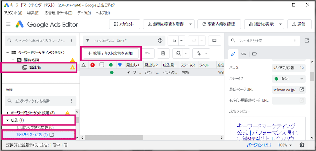This screenshot has height=151, width=316.
Task: Click the make multiple changes icon
Action: point(148,53)
